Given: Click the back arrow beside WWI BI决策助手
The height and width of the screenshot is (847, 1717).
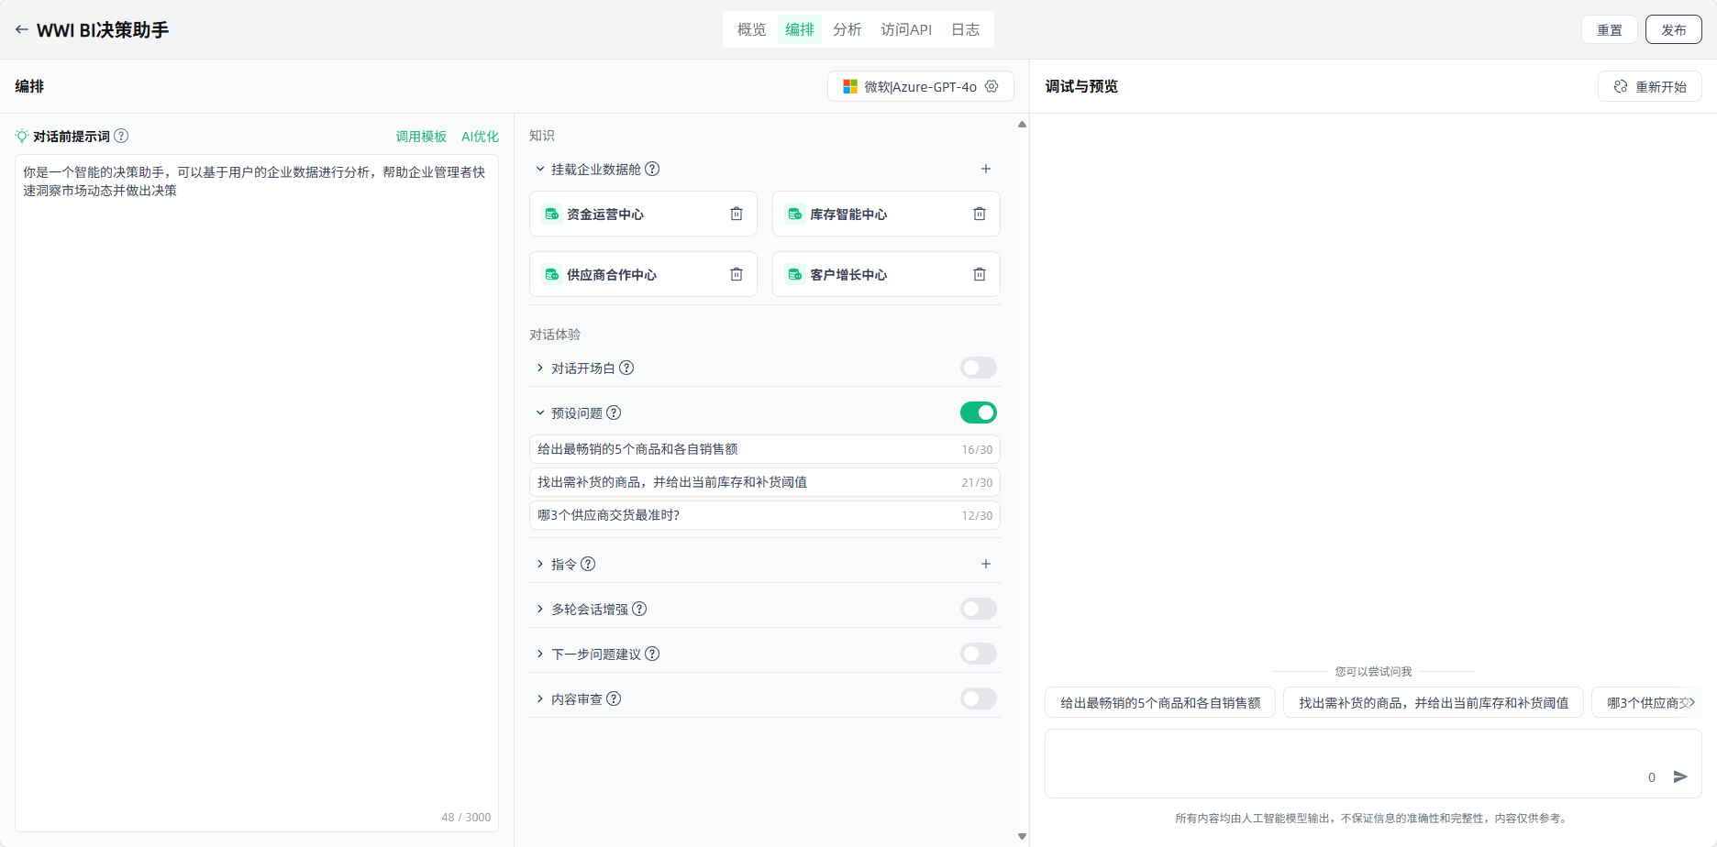Looking at the screenshot, I should tap(21, 30).
